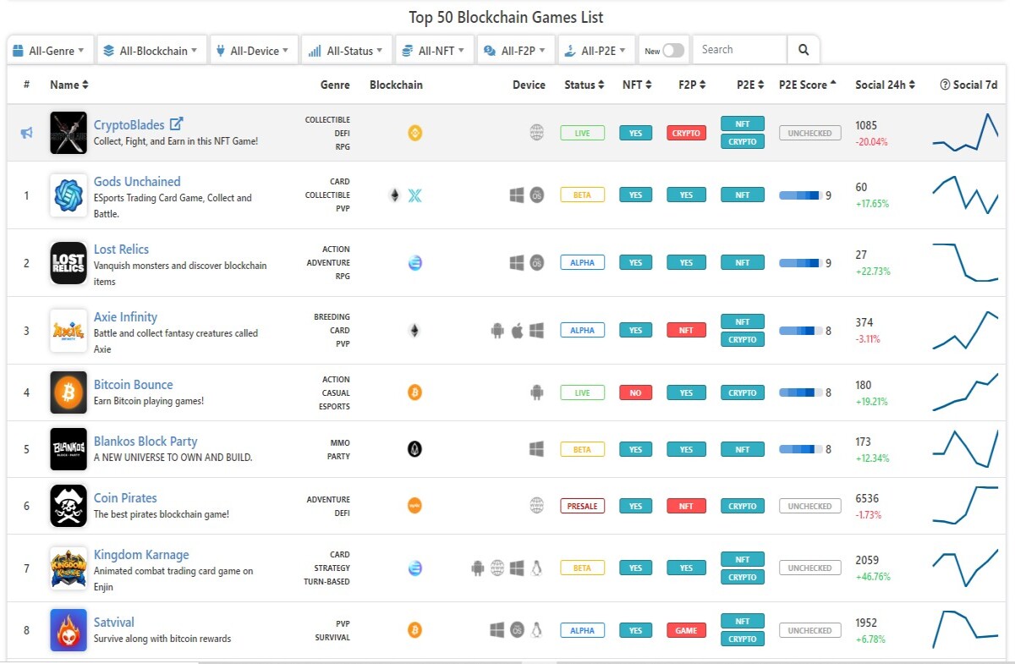Click web device icon in CryptoBlades row
Image resolution: width=1015 pixels, height=664 pixels.
click(x=536, y=133)
